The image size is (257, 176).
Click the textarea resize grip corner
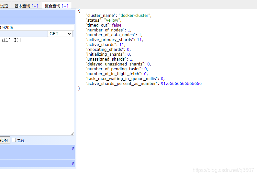point(72,134)
